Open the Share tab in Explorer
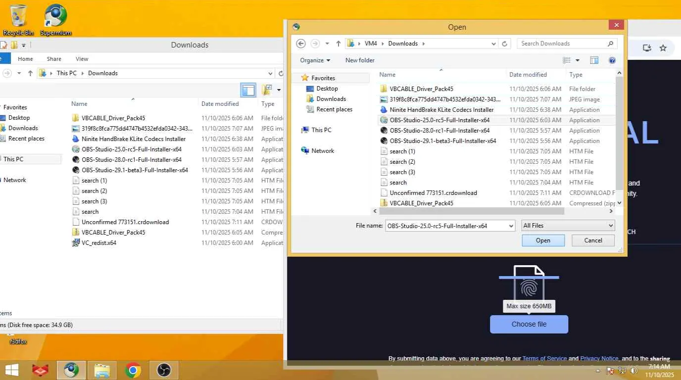 click(54, 59)
